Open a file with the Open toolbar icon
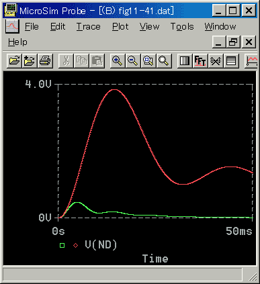The height and width of the screenshot is (284, 260). tap(14, 60)
